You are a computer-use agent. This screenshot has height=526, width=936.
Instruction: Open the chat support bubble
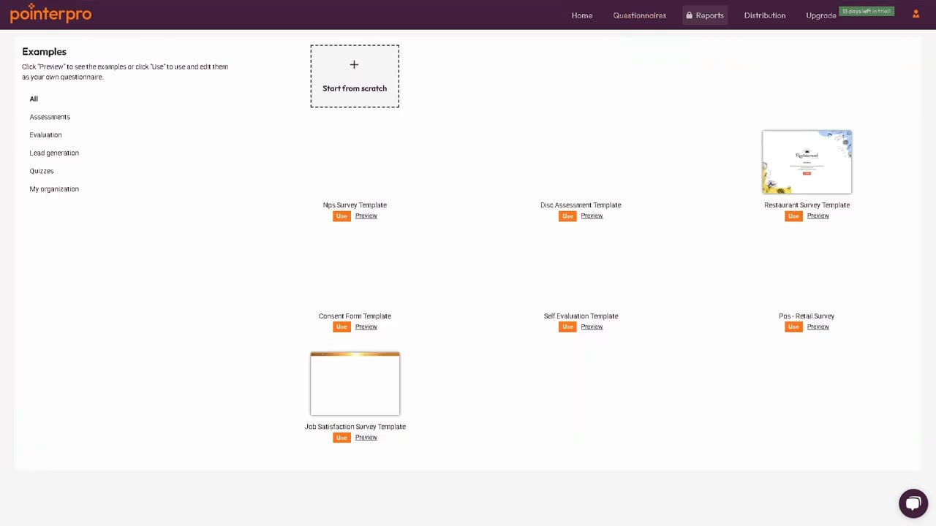pyautogui.click(x=913, y=503)
